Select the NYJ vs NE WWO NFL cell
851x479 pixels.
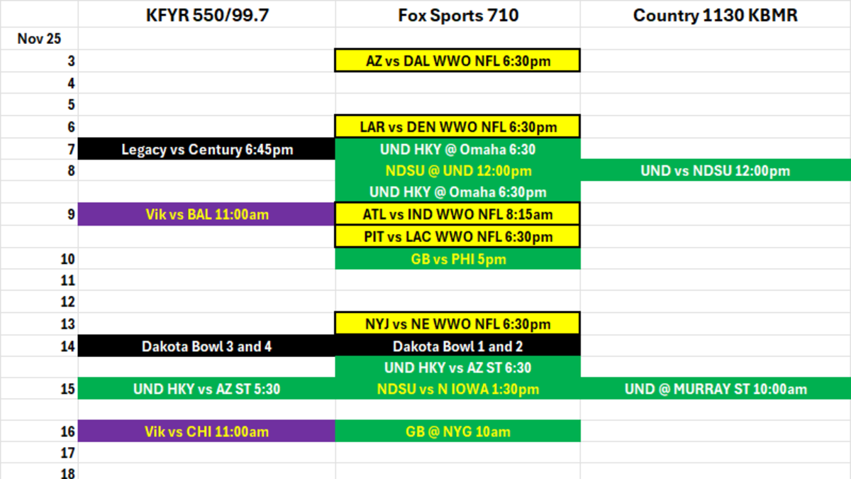coord(457,324)
